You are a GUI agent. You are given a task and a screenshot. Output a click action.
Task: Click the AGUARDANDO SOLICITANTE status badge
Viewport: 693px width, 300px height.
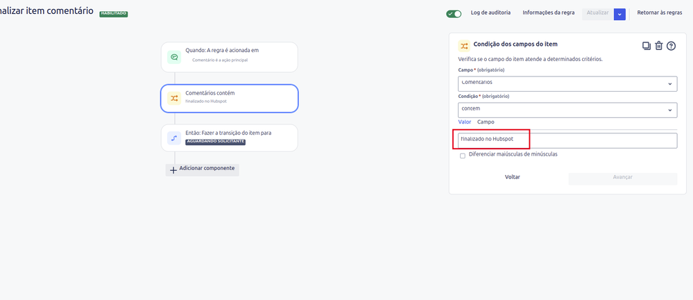pyautogui.click(x=215, y=142)
